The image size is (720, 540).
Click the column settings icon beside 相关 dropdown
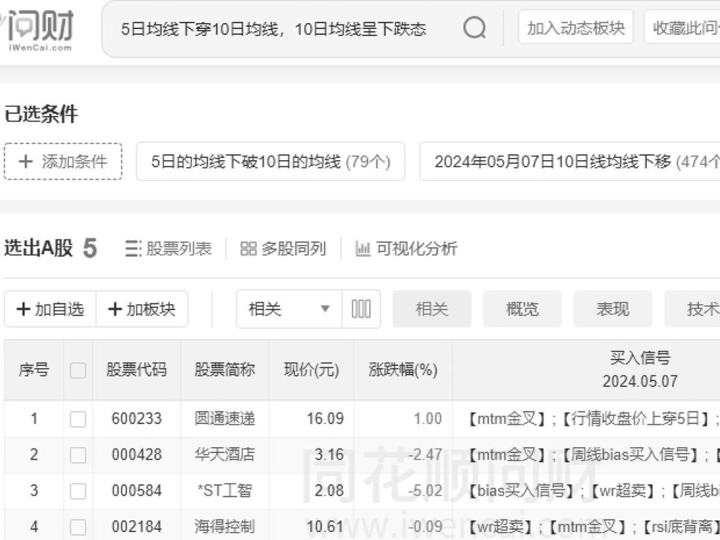click(x=361, y=309)
